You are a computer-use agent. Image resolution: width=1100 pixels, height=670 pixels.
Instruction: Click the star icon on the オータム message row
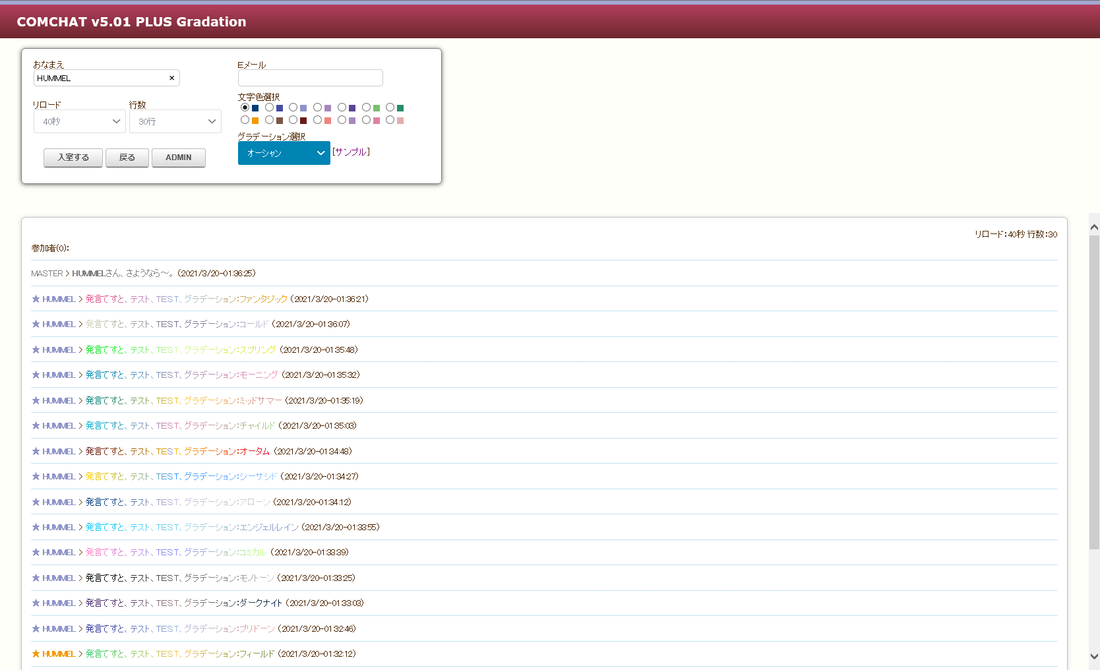point(36,451)
